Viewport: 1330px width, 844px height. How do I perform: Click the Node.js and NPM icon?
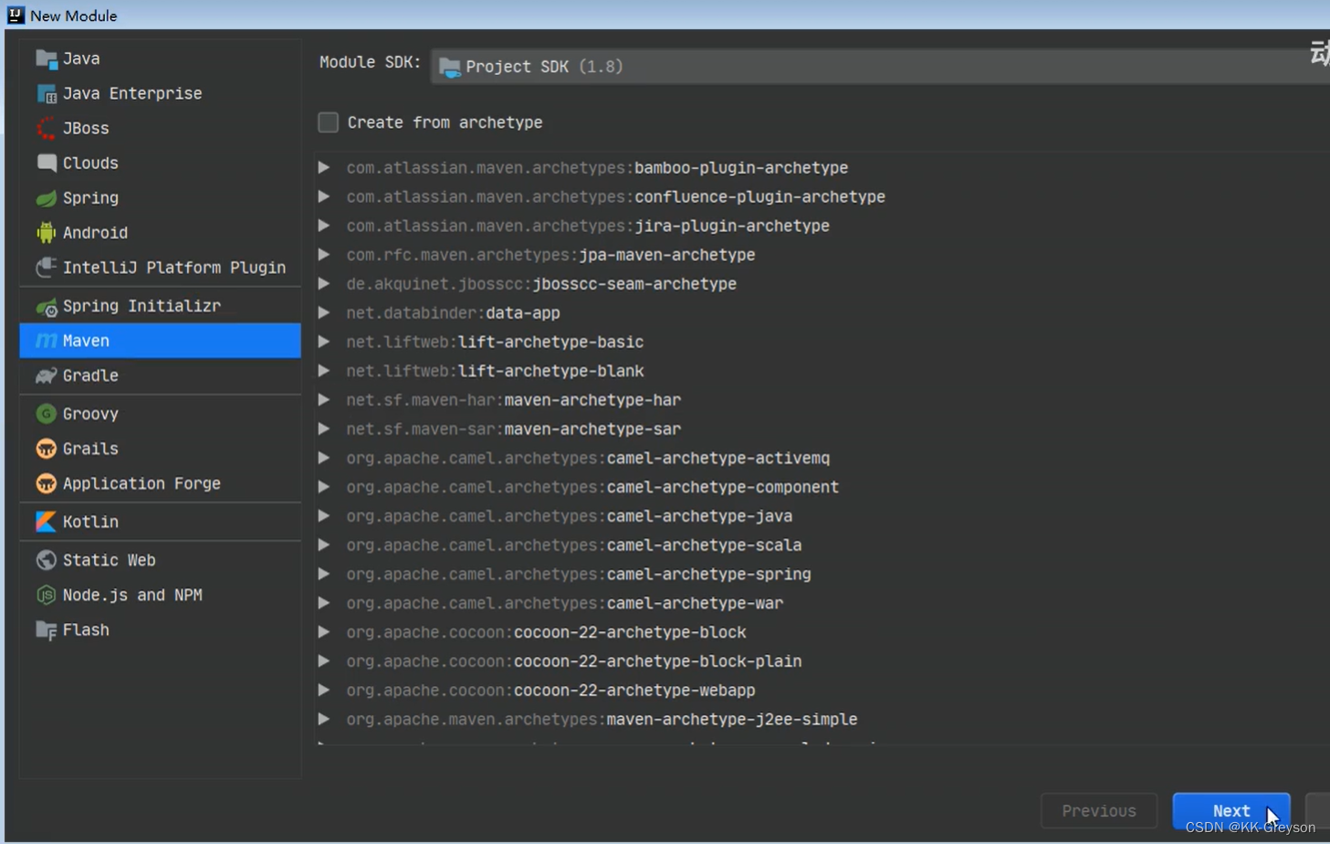click(x=46, y=595)
